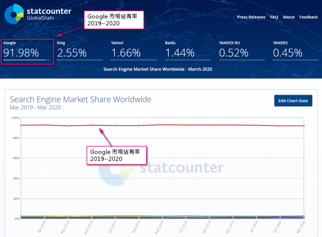Open the Feedback link

(x=308, y=17)
